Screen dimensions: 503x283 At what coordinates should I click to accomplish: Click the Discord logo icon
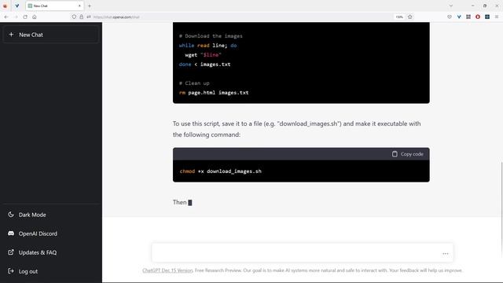point(11,233)
